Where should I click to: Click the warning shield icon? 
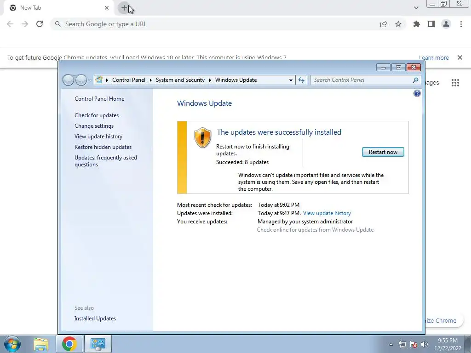(x=202, y=137)
